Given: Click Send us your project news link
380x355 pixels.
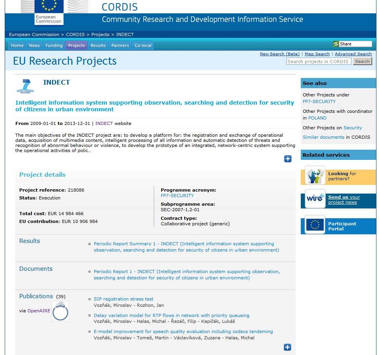Looking at the screenshot, I should [x=344, y=200].
